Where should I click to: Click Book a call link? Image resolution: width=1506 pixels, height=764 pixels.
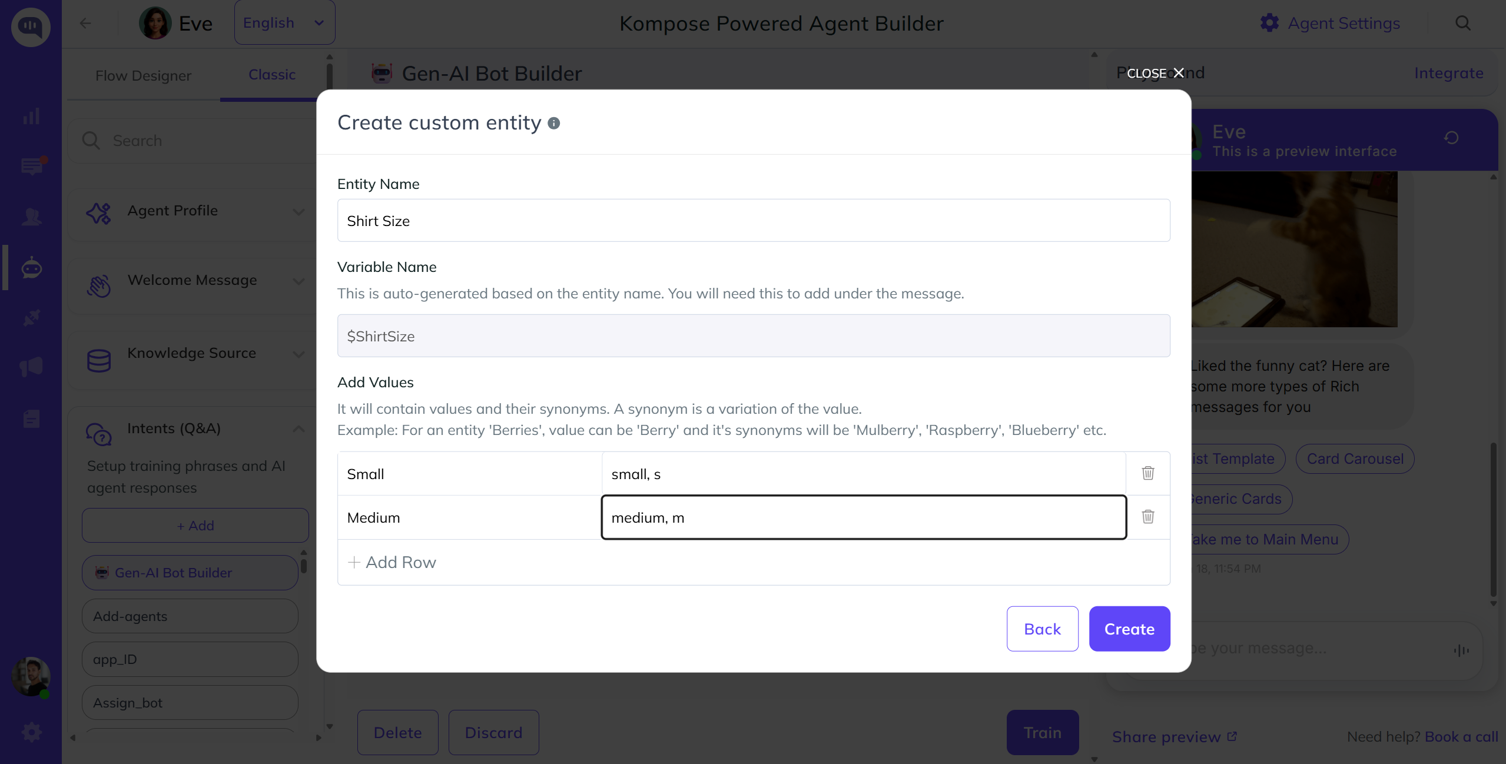1461,737
